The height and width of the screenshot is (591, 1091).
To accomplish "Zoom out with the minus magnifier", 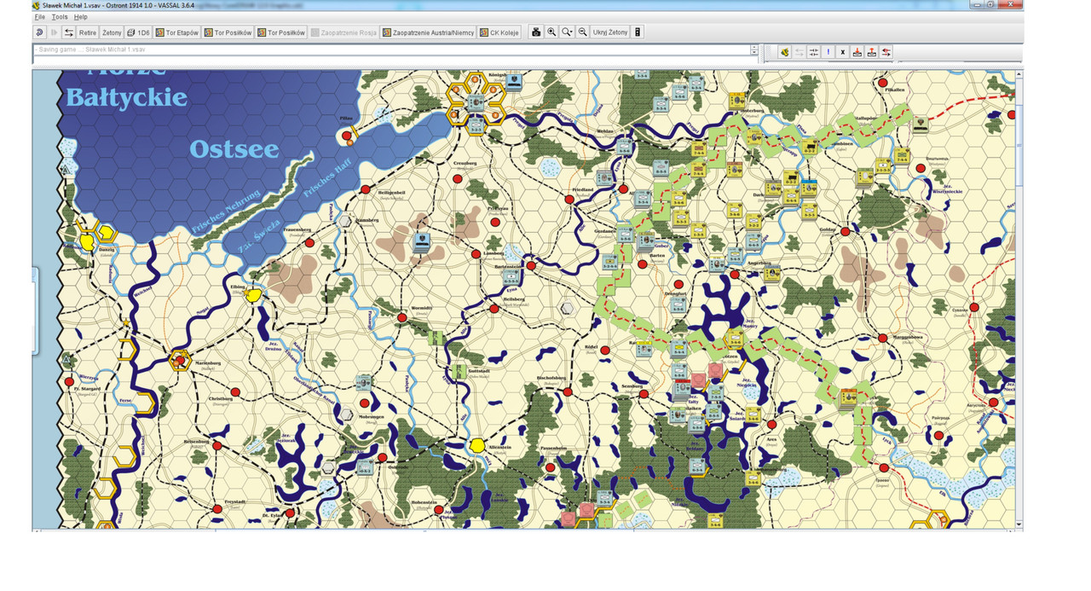I will 583,32.
